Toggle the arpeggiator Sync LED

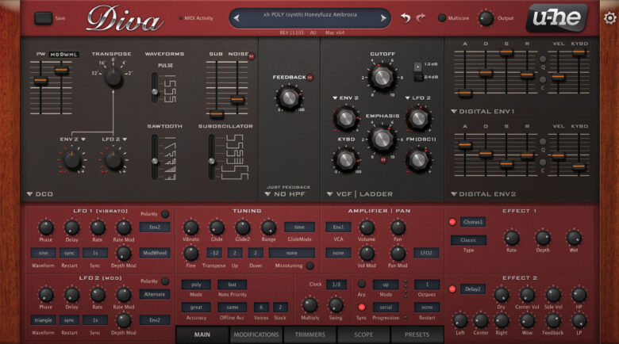(361, 308)
